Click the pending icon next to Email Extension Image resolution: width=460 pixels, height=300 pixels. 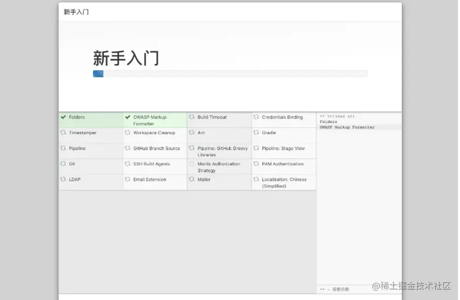[127, 179]
